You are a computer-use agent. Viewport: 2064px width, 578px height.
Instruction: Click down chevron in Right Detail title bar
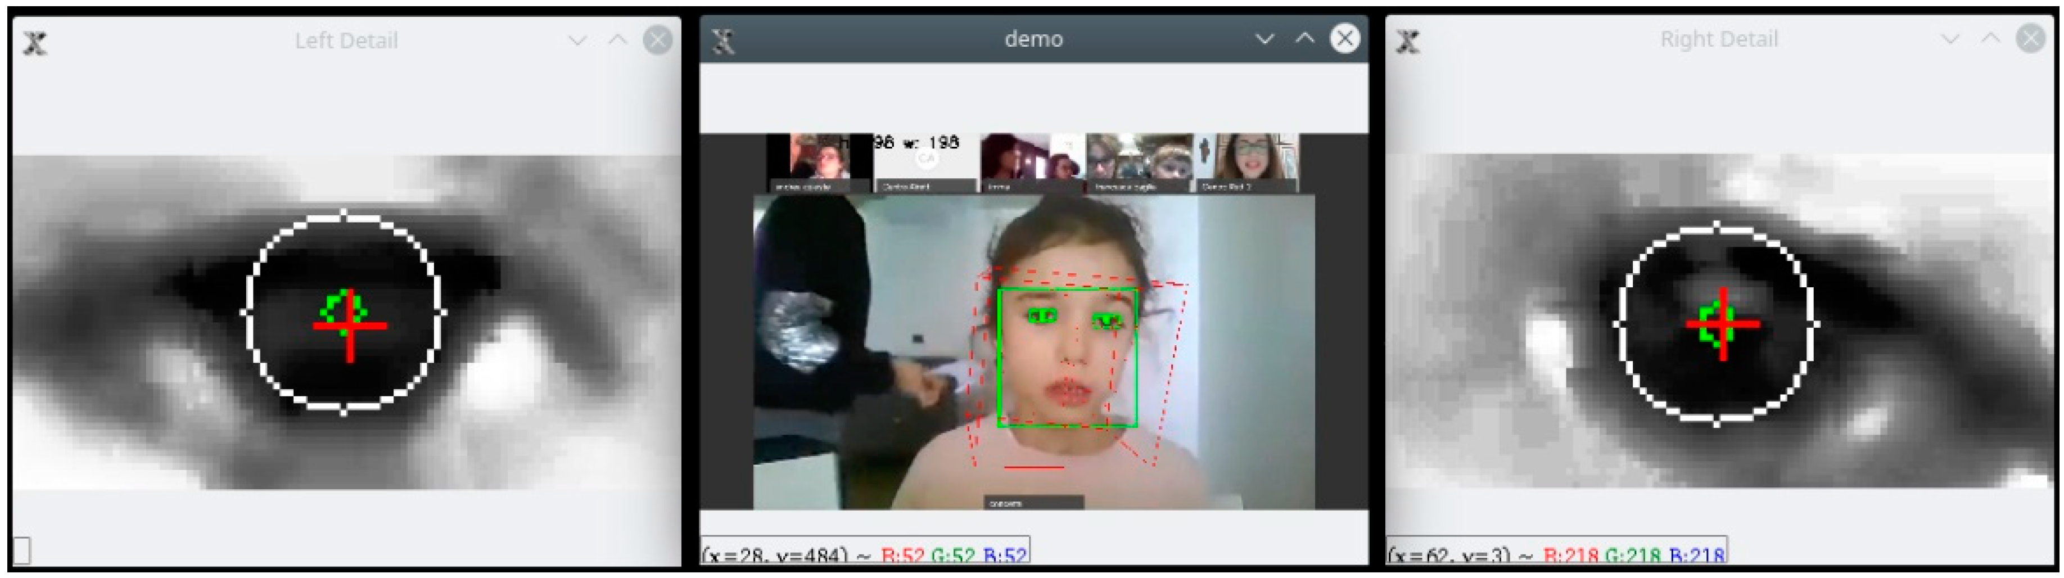1950,38
